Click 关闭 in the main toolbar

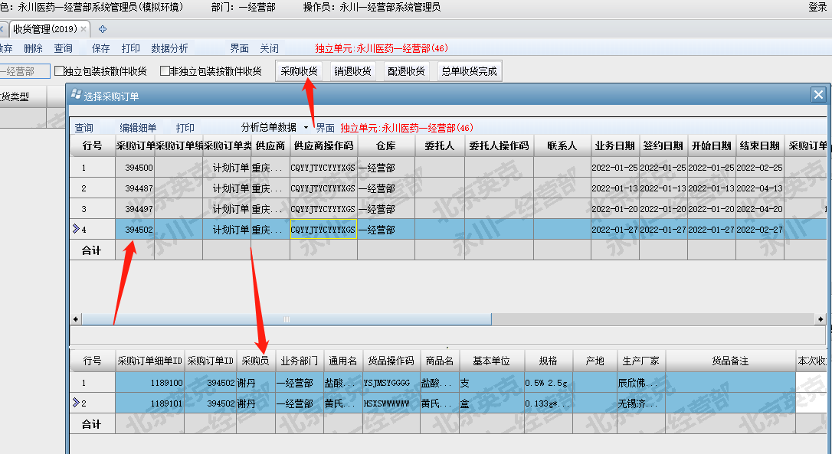coord(269,48)
